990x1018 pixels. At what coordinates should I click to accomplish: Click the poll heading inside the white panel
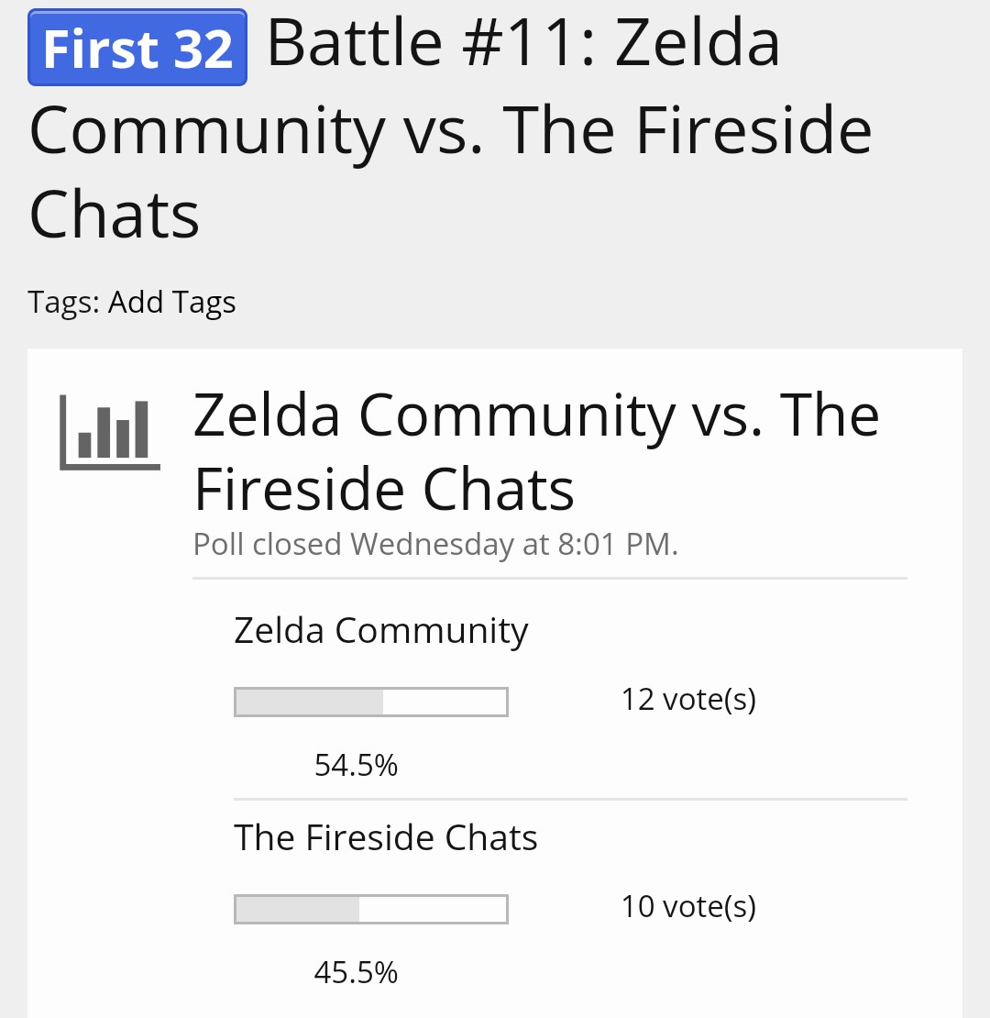tap(536, 451)
